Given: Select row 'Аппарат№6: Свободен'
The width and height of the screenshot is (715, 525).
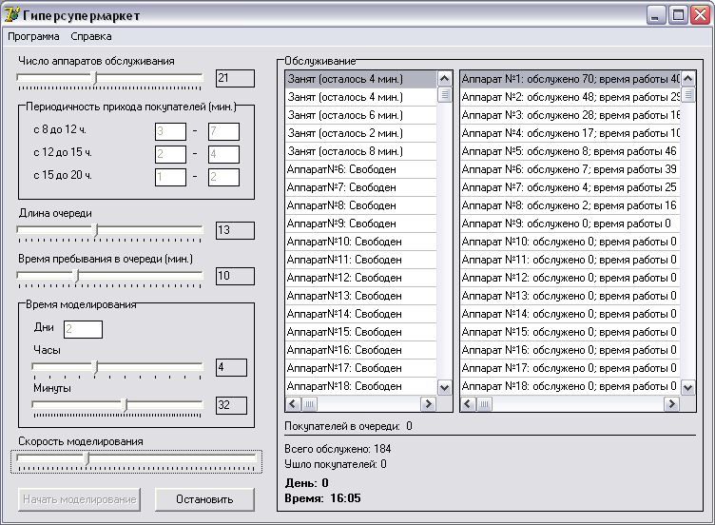Looking at the screenshot, I should pyautogui.click(x=361, y=169).
